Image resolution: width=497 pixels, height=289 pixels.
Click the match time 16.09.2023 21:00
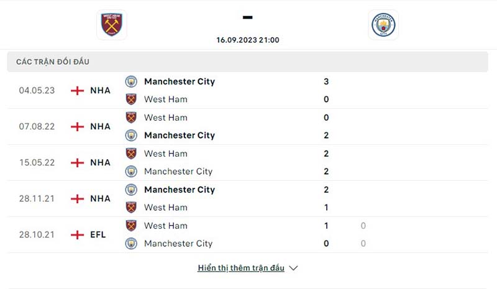pyautogui.click(x=248, y=40)
